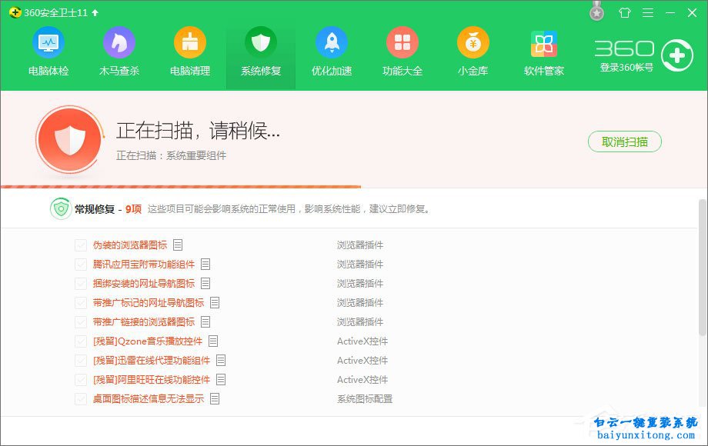This screenshot has width=708, height=446.
Task: Open the 电脑体检 (PC checkup) panel
Action: [x=48, y=52]
